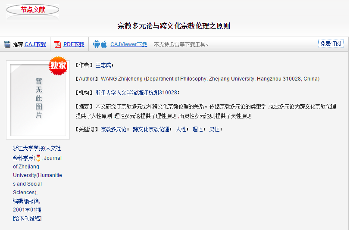Click the Apple logo icon
Image resolution: width=350 pixels, height=230 pixels.
[104, 44]
